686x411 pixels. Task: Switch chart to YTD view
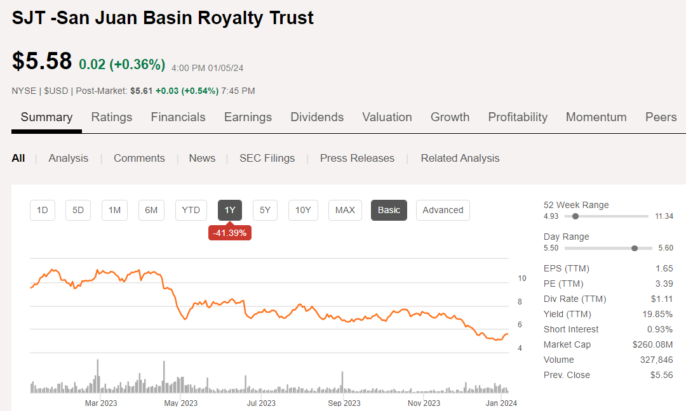tap(191, 210)
